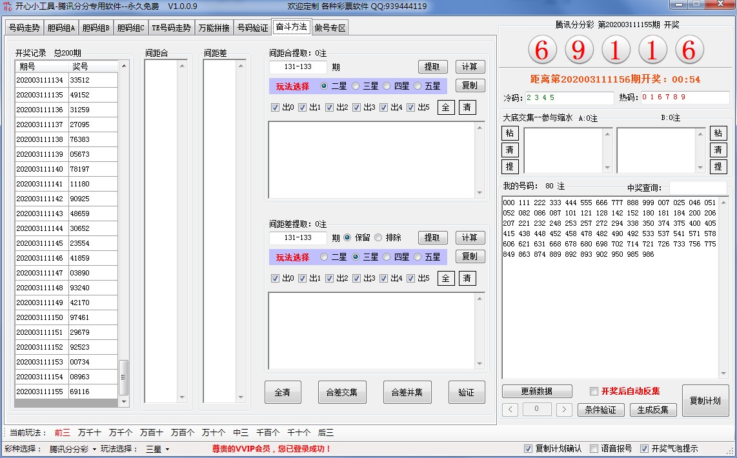
Task: Select 五星 radio in 间距合提取 section
Action: click(x=418, y=86)
